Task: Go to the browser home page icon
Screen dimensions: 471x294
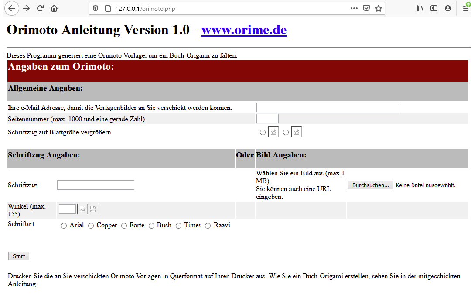Action: (x=54, y=8)
